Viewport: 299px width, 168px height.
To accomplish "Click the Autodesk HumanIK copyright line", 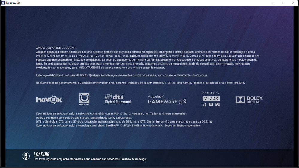I will tap(111, 114).
